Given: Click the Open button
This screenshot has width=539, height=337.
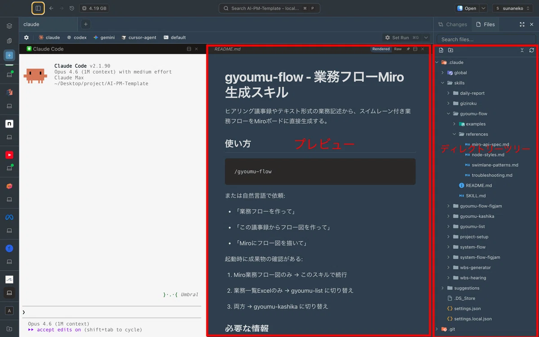Looking at the screenshot, I should coord(467,8).
